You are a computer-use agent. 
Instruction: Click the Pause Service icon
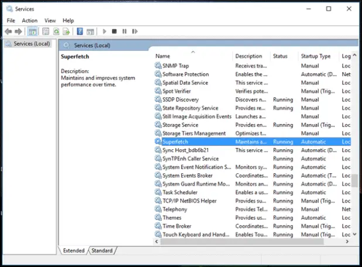[x=124, y=31]
